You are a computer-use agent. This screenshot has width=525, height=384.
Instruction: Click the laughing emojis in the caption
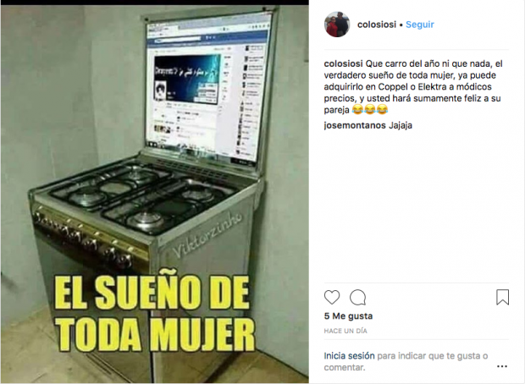coord(370,110)
